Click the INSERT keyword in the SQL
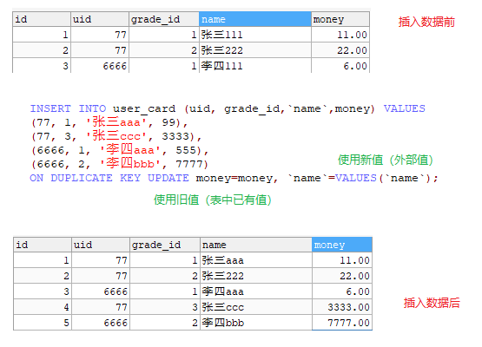Screen dimensions: 482x347 click(50, 108)
